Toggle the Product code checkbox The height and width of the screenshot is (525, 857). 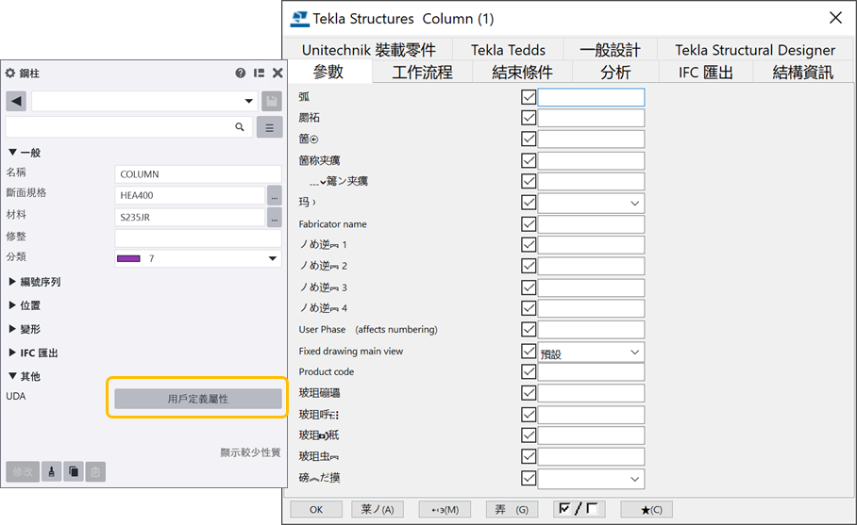click(529, 371)
